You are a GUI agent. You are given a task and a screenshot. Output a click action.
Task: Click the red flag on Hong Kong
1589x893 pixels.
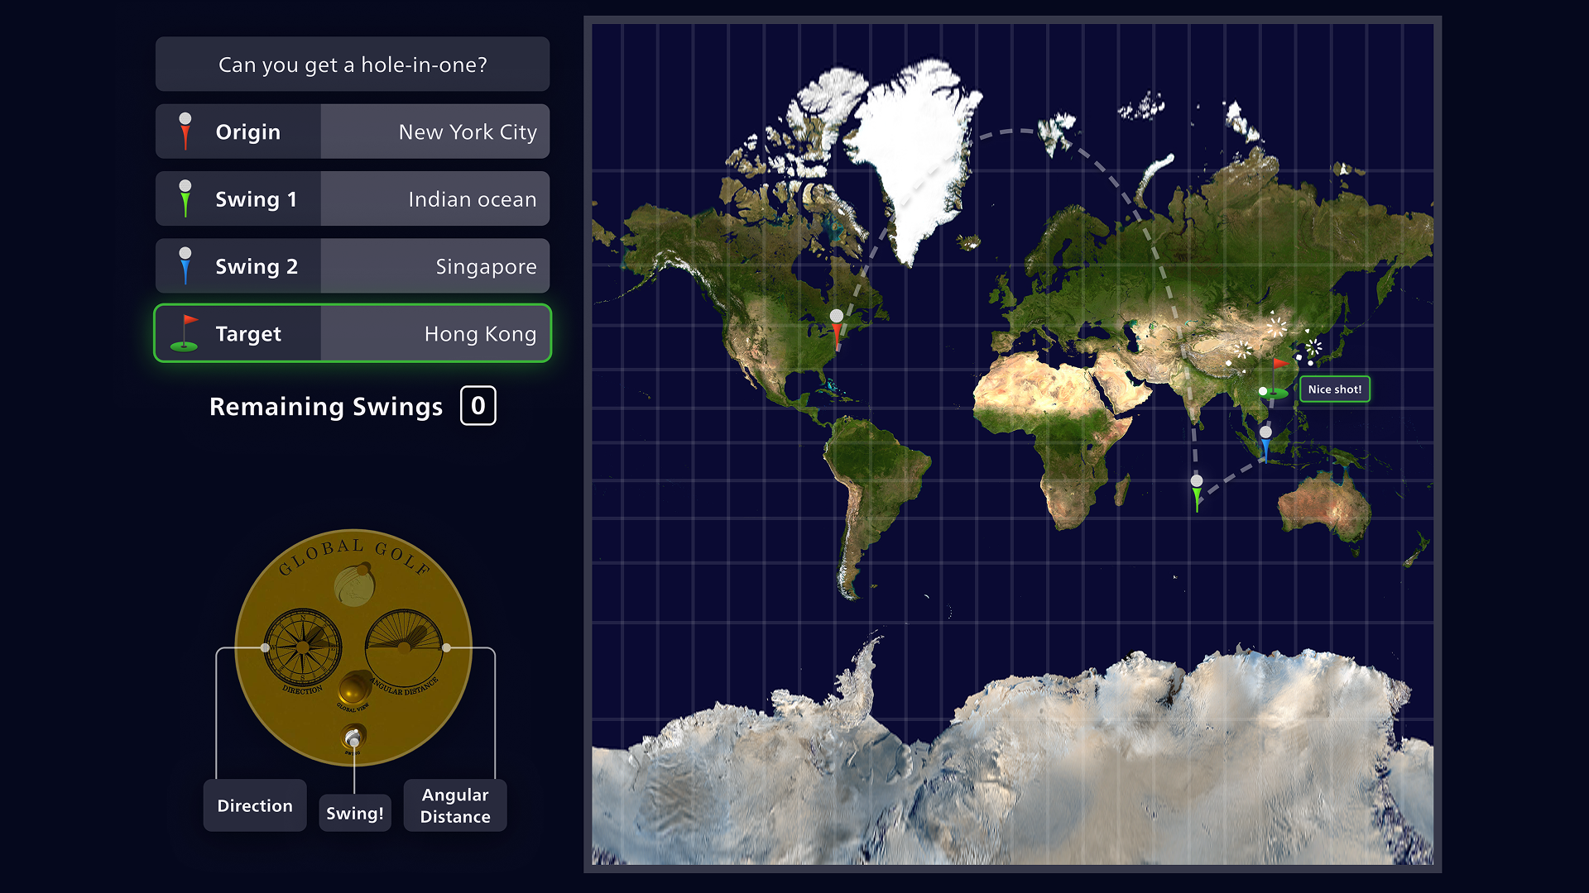[1279, 364]
